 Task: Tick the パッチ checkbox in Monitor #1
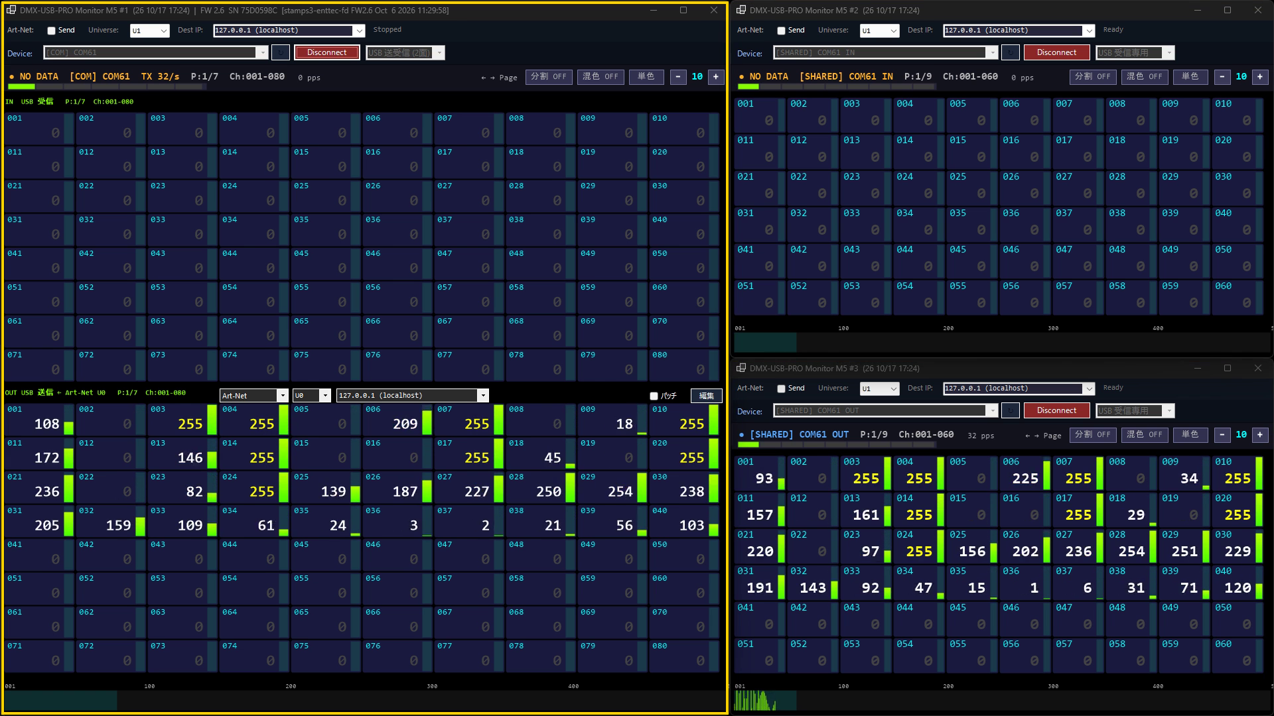point(654,396)
